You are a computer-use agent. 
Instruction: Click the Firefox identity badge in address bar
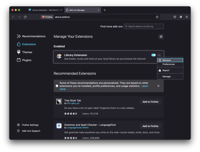[x=47, y=17]
